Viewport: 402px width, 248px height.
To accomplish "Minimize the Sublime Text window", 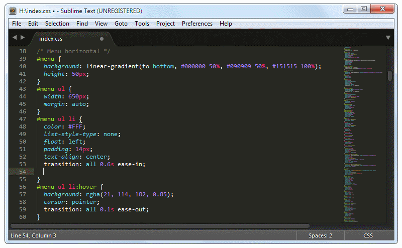I will pyautogui.click(x=350, y=9).
